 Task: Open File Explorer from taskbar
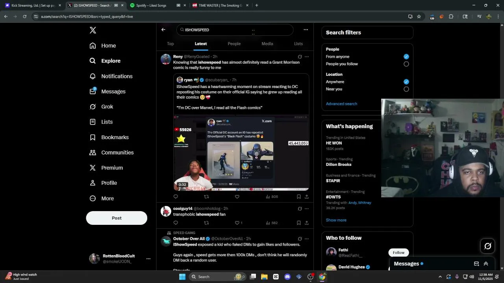pyautogui.click(x=264, y=277)
